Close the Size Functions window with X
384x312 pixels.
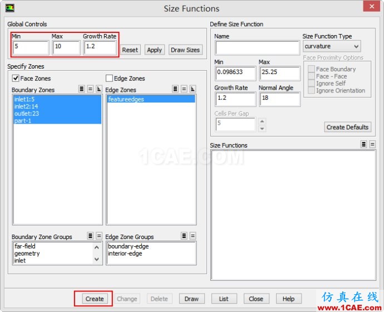372,6
